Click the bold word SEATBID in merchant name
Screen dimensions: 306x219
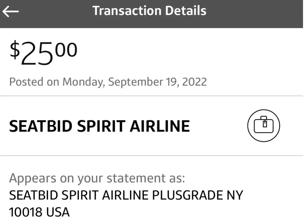pyautogui.click(x=40, y=126)
